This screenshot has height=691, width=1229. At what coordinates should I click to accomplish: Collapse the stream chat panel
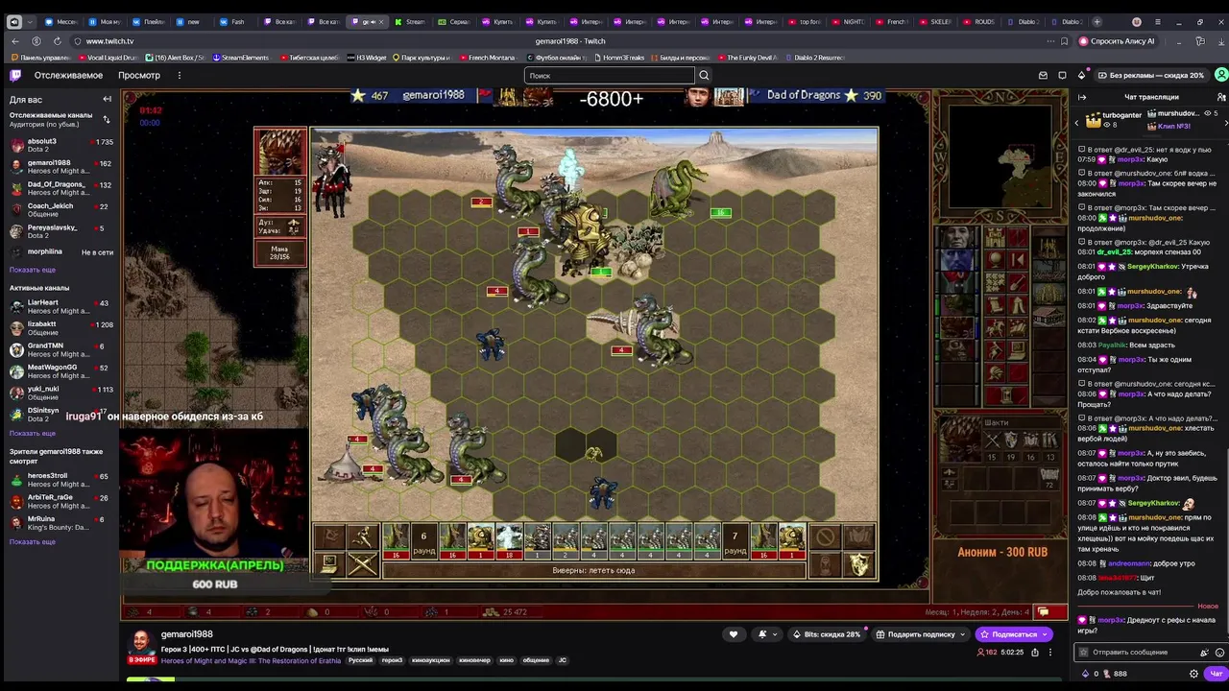[x=1082, y=97]
